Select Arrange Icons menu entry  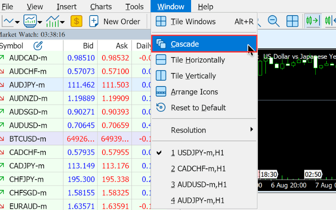204,92
